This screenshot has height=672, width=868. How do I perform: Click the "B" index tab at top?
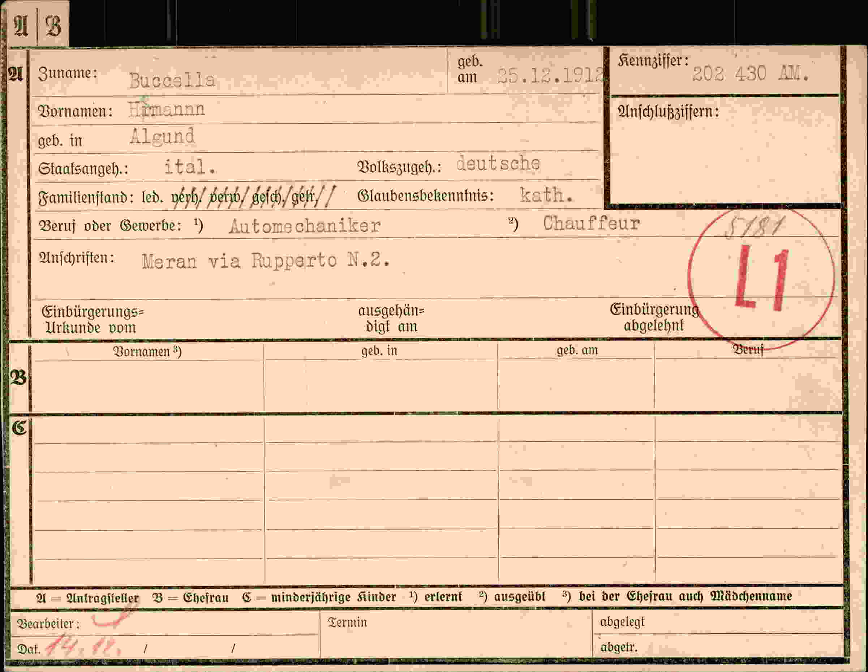[x=53, y=26]
